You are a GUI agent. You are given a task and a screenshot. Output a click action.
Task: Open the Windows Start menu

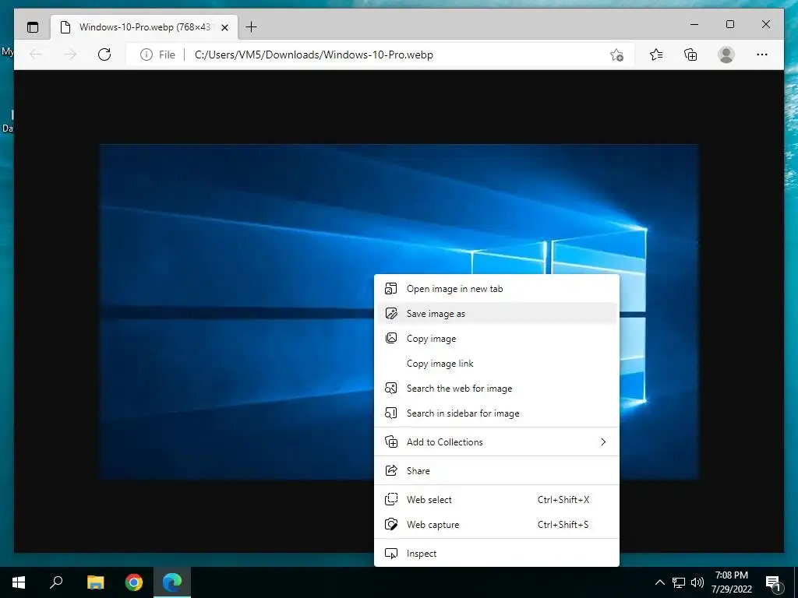tap(19, 582)
